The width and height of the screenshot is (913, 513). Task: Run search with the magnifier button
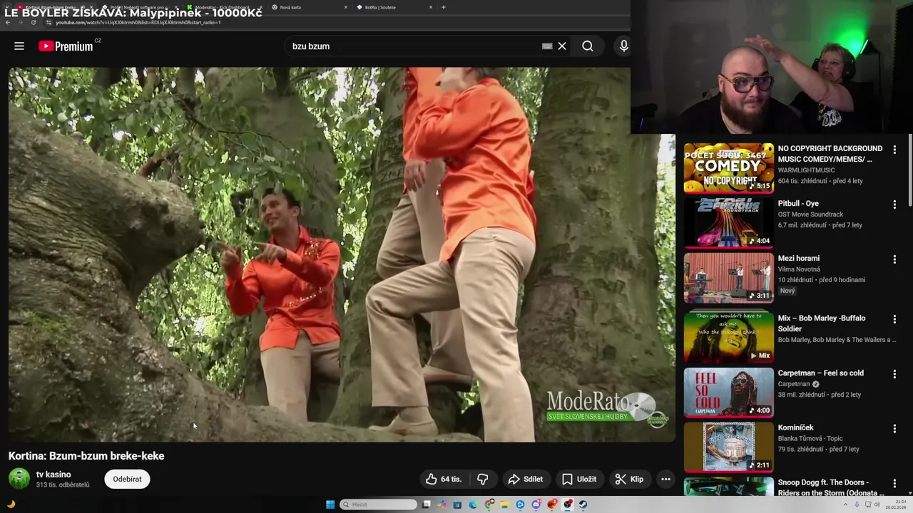coord(588,46)
